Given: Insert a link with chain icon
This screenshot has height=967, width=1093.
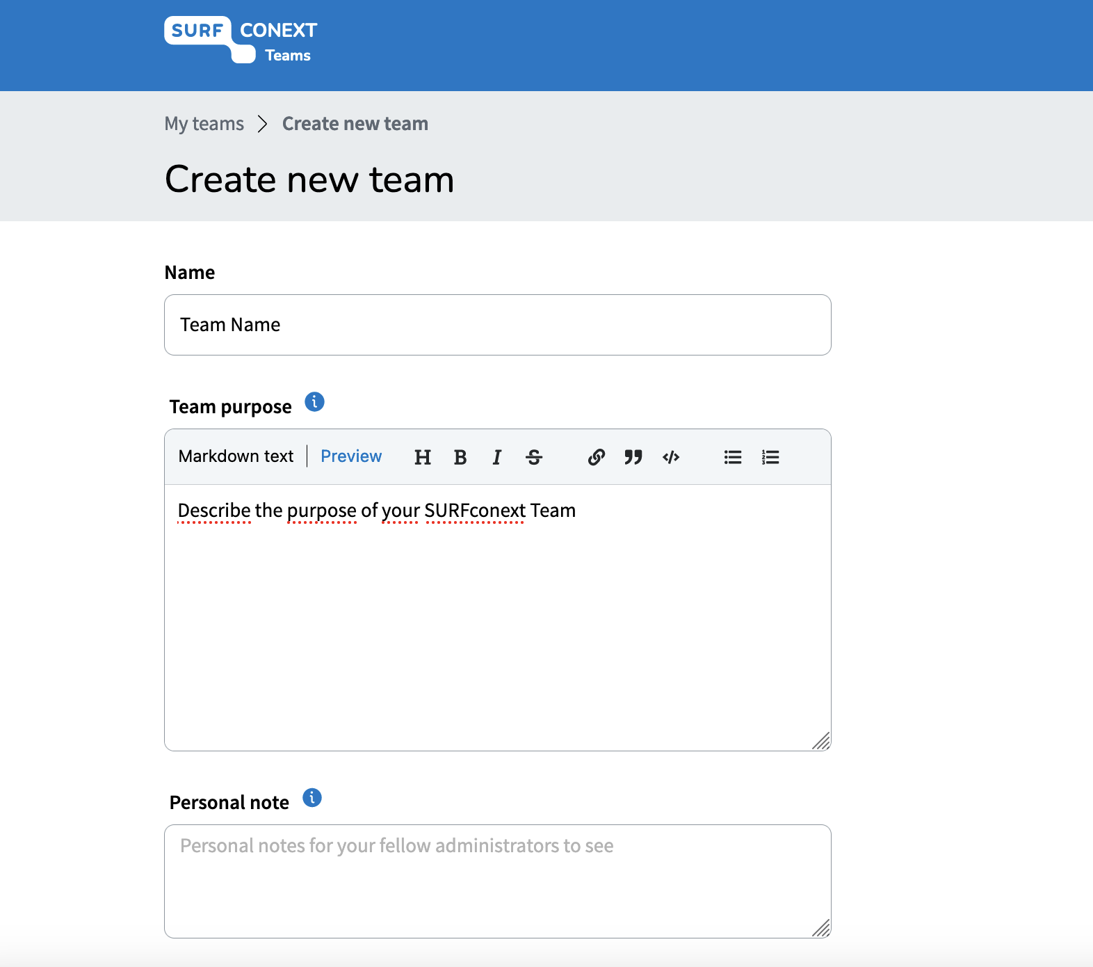Looking at the screenshot, I should (x=597, y=457).
